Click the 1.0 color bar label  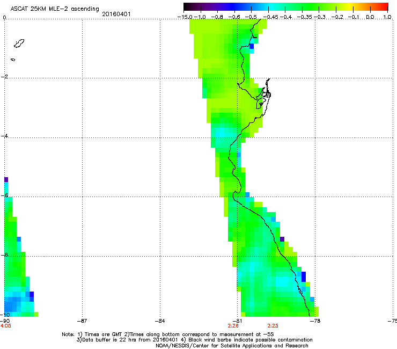tap(387, 17)
